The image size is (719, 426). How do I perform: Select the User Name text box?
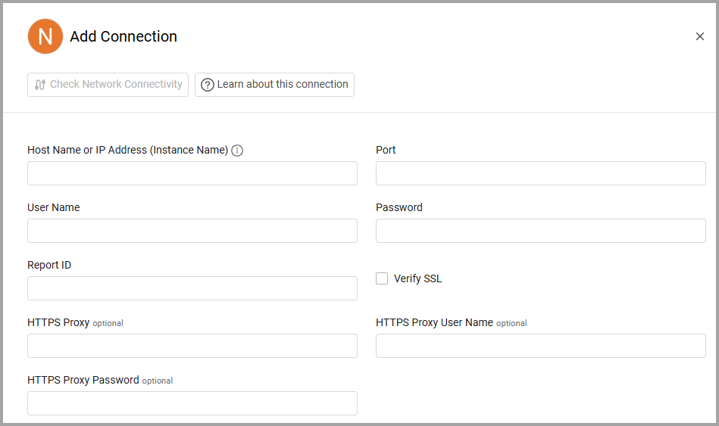tap(192, 231)
